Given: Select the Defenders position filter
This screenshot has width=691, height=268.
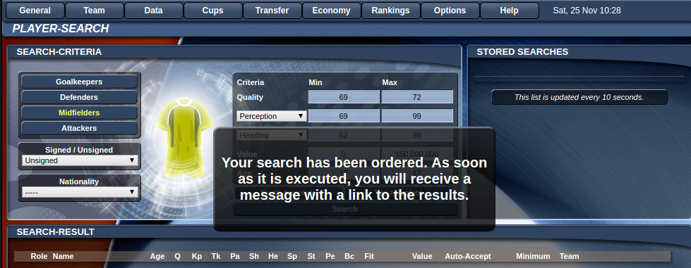Looking at the screenshot, I should [79, 97].
